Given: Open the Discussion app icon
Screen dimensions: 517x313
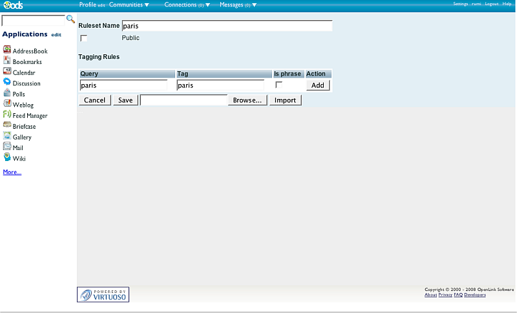Looking at the screenshot, I should (7, 83).
